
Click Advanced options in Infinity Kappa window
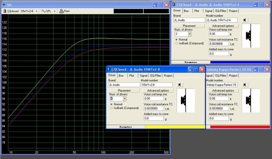click(223, 91)
